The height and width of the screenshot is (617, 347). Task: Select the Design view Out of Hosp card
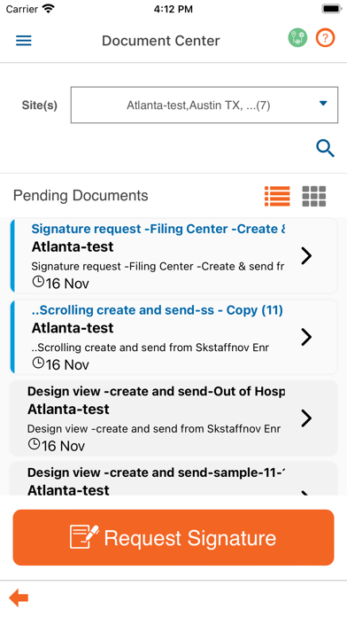pos(173,418)
